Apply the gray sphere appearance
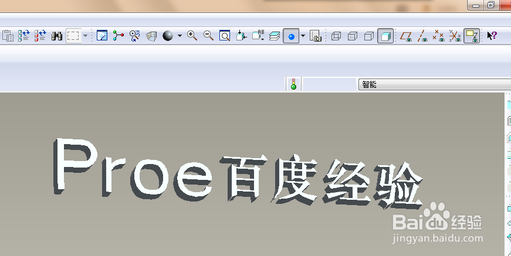Screen dimensions: 511x256 pos(168,36)
